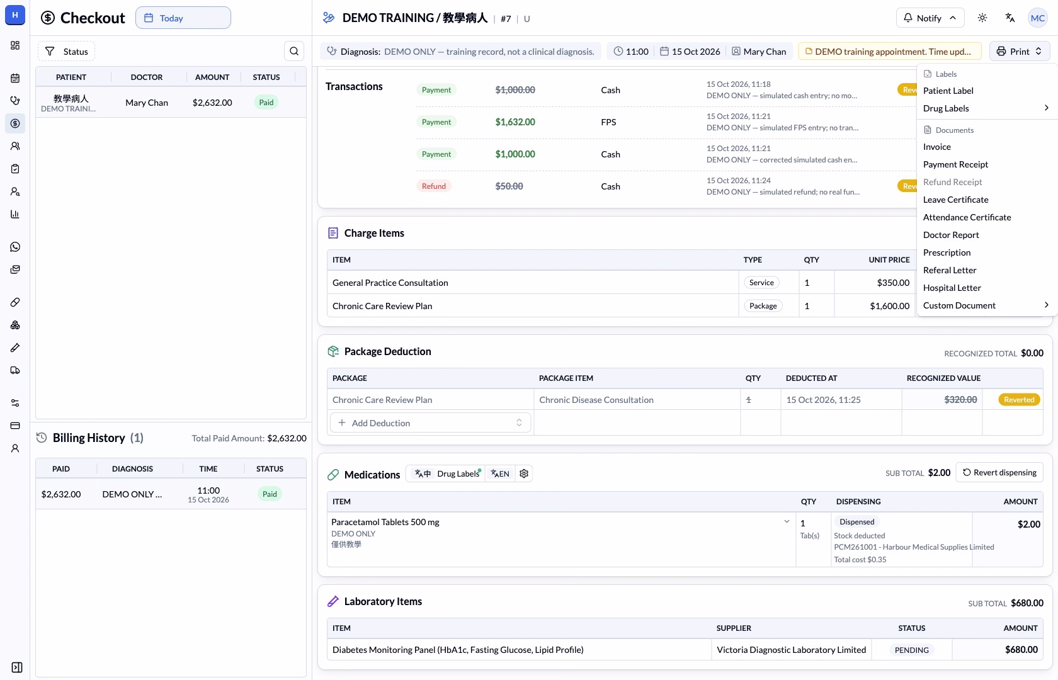Open the Status filter

[x=67, y=52]
